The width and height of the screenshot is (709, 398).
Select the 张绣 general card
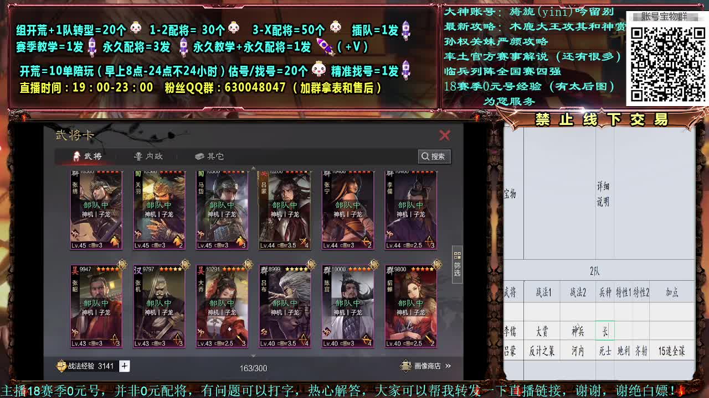[x=96, y=210]
